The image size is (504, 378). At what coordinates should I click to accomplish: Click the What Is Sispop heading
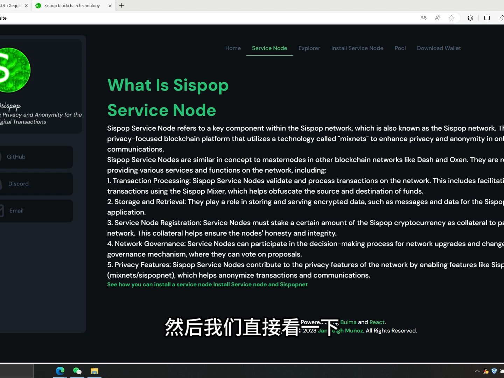168,85
